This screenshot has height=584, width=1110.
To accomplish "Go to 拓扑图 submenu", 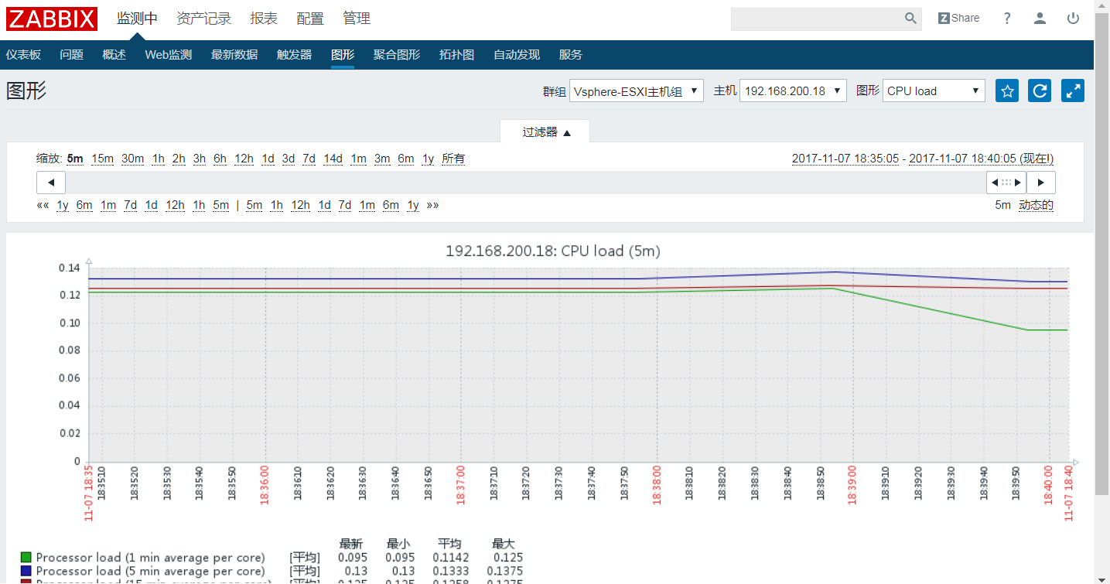I will 456,55.
